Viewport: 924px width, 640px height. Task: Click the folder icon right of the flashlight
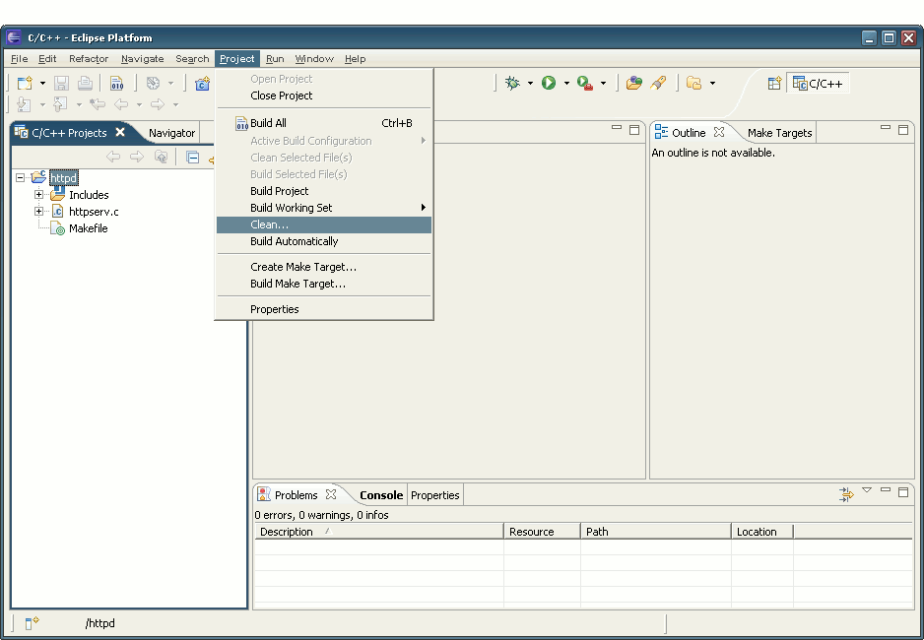(694, 83)
